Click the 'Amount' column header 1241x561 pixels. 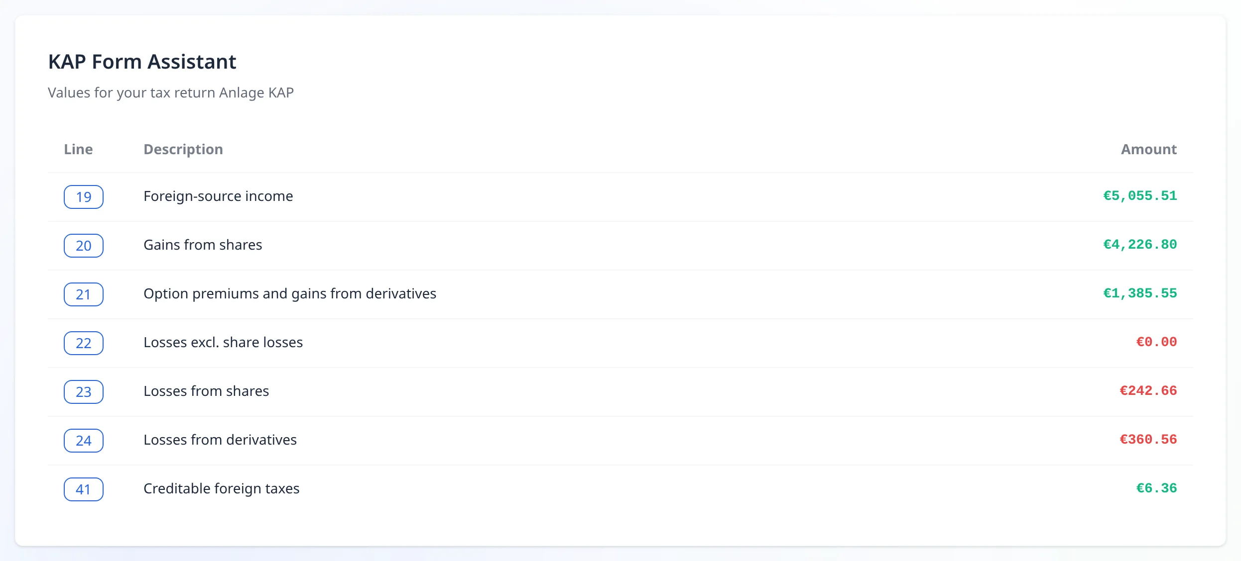pos(1149,149)
